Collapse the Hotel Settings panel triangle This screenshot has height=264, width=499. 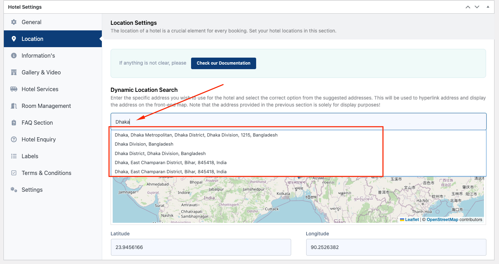pyautogui.click(x=488, y=7)
